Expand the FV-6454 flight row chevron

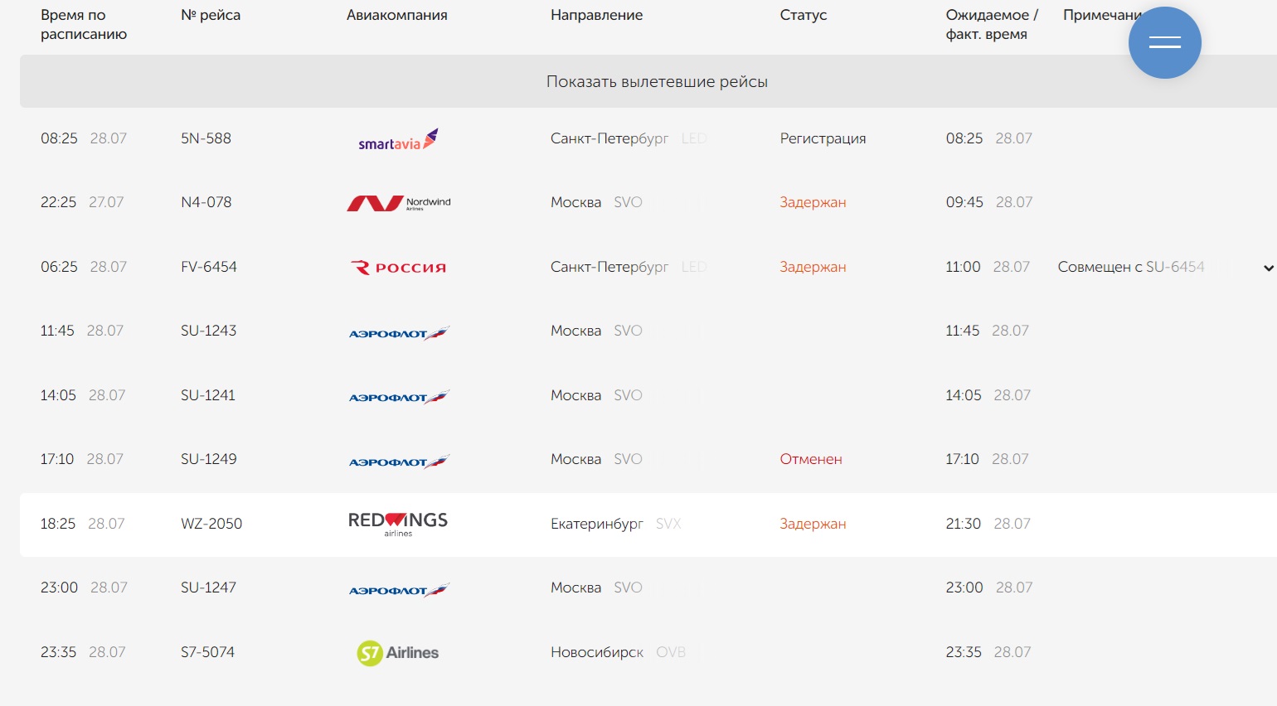(x=1268, y=268)
